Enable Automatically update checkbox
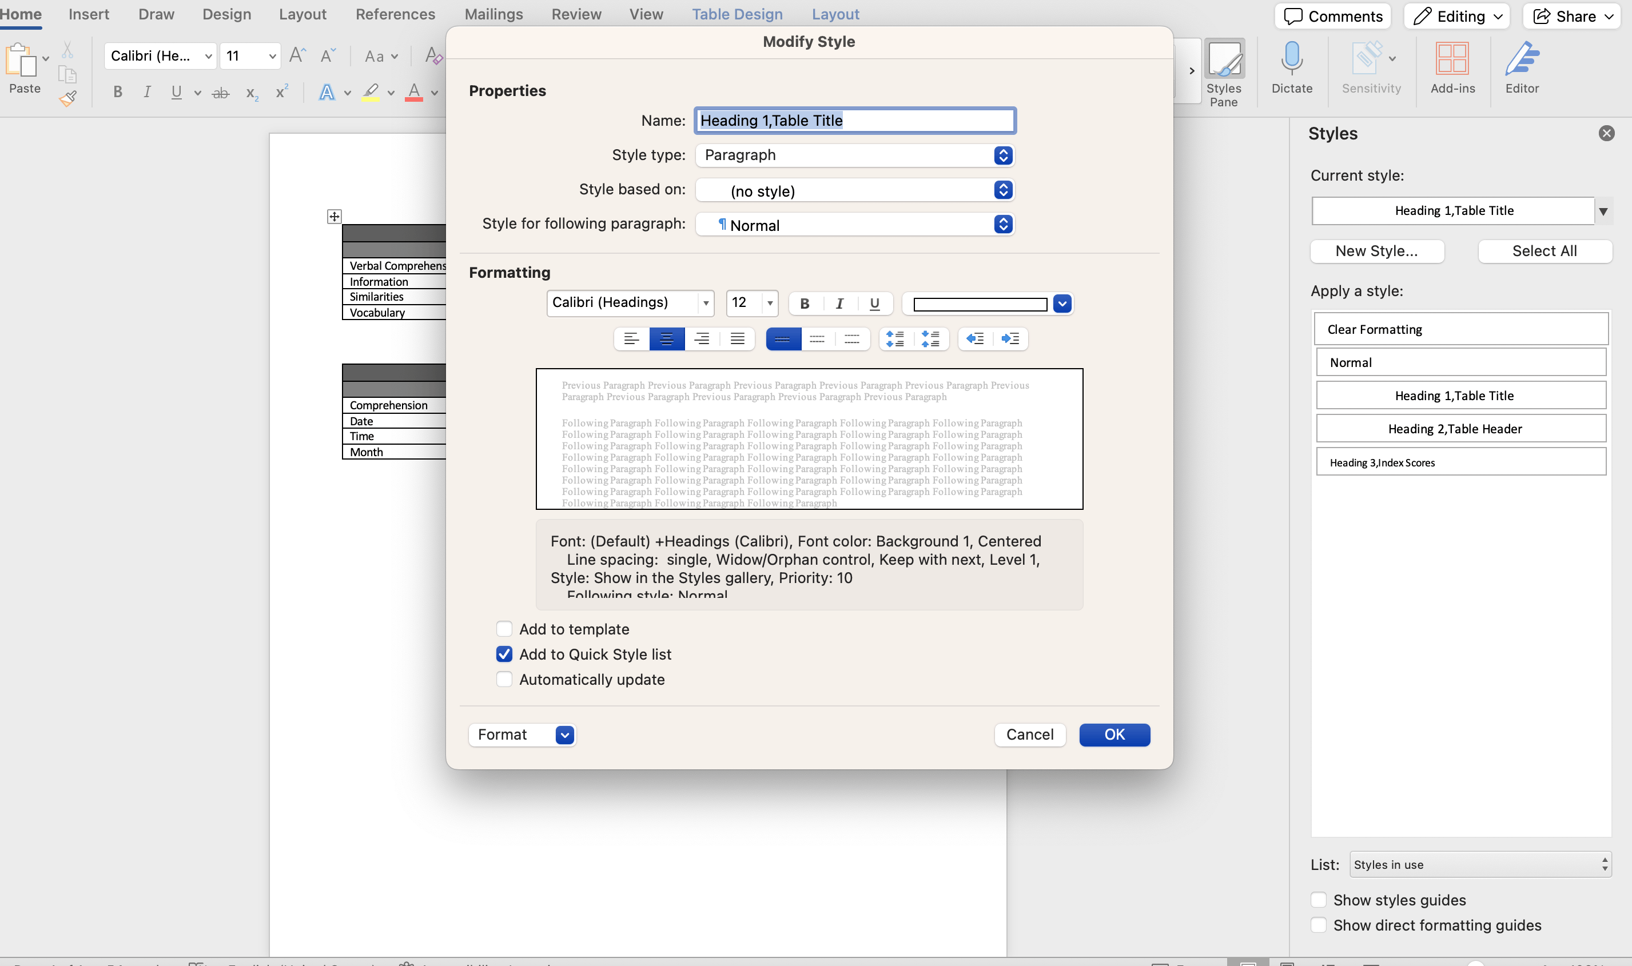The width and height of the screenshot is (1632, 966). (504, 680)
